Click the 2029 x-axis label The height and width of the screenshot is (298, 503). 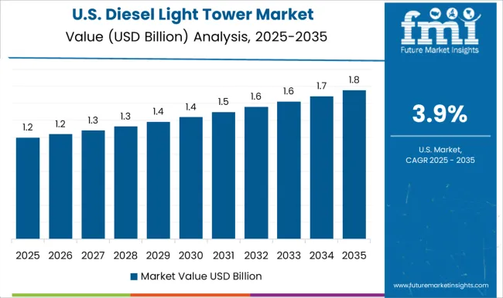click(158, 256)
